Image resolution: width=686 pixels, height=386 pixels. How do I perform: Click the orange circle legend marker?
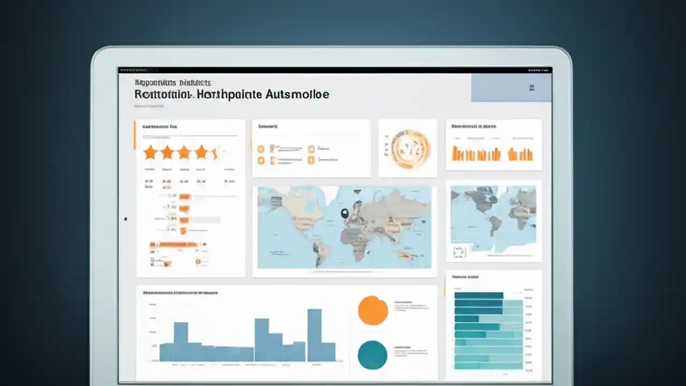point(373,310)
